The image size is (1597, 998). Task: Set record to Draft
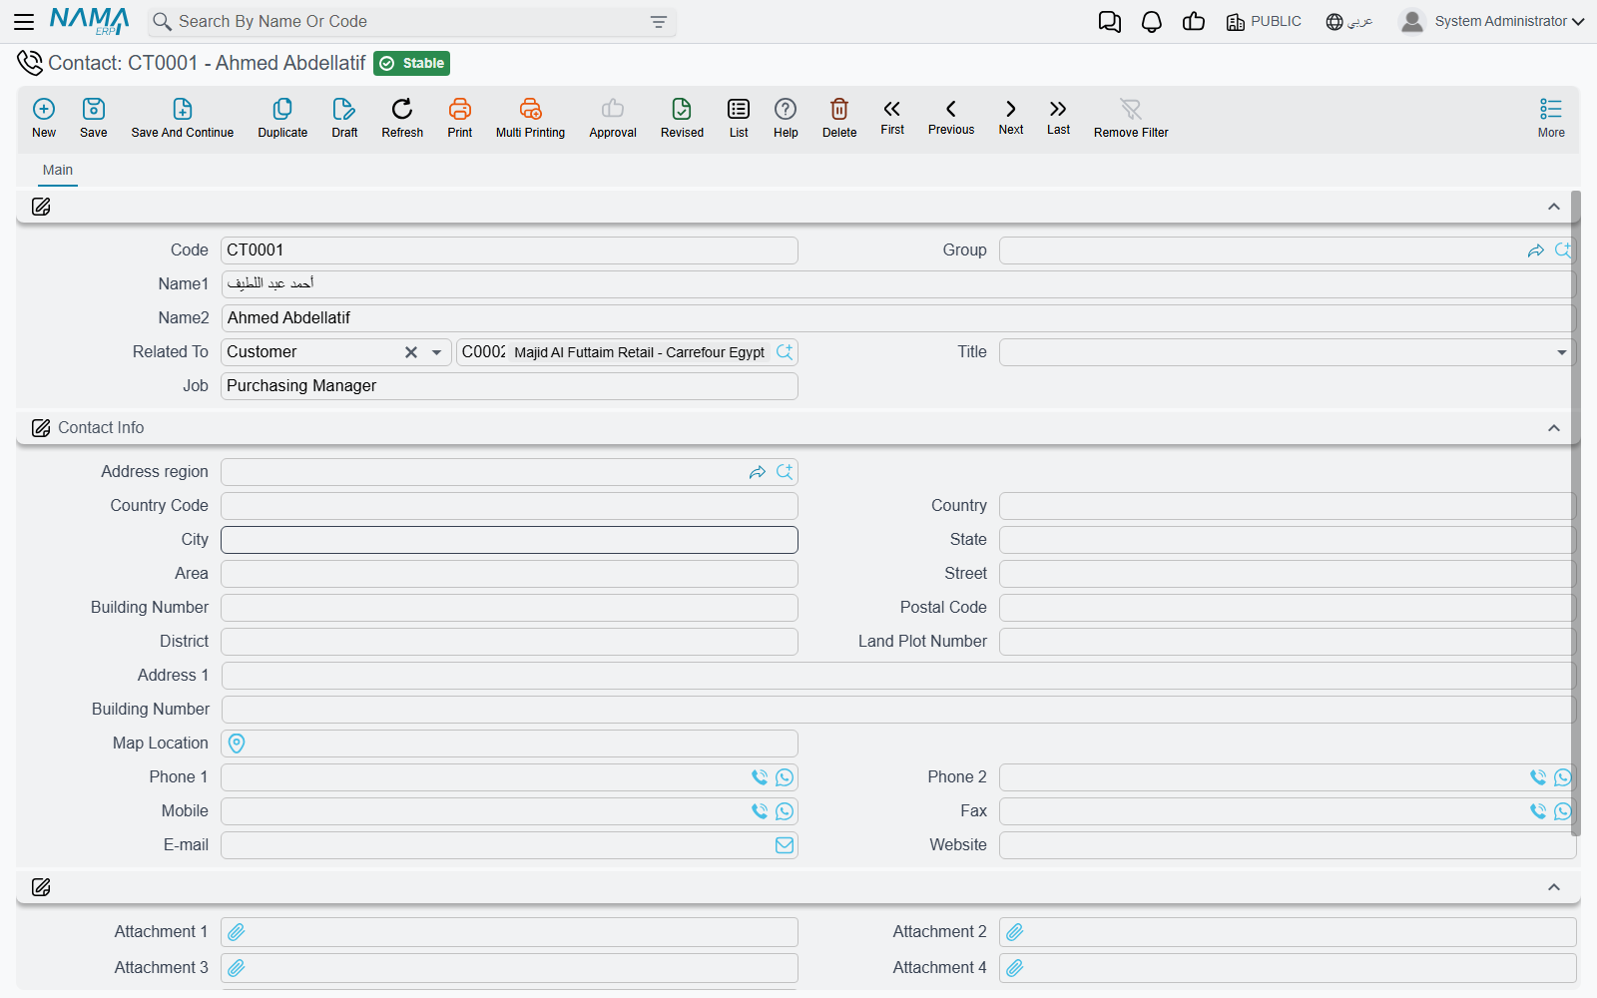(x=344, y=118)
